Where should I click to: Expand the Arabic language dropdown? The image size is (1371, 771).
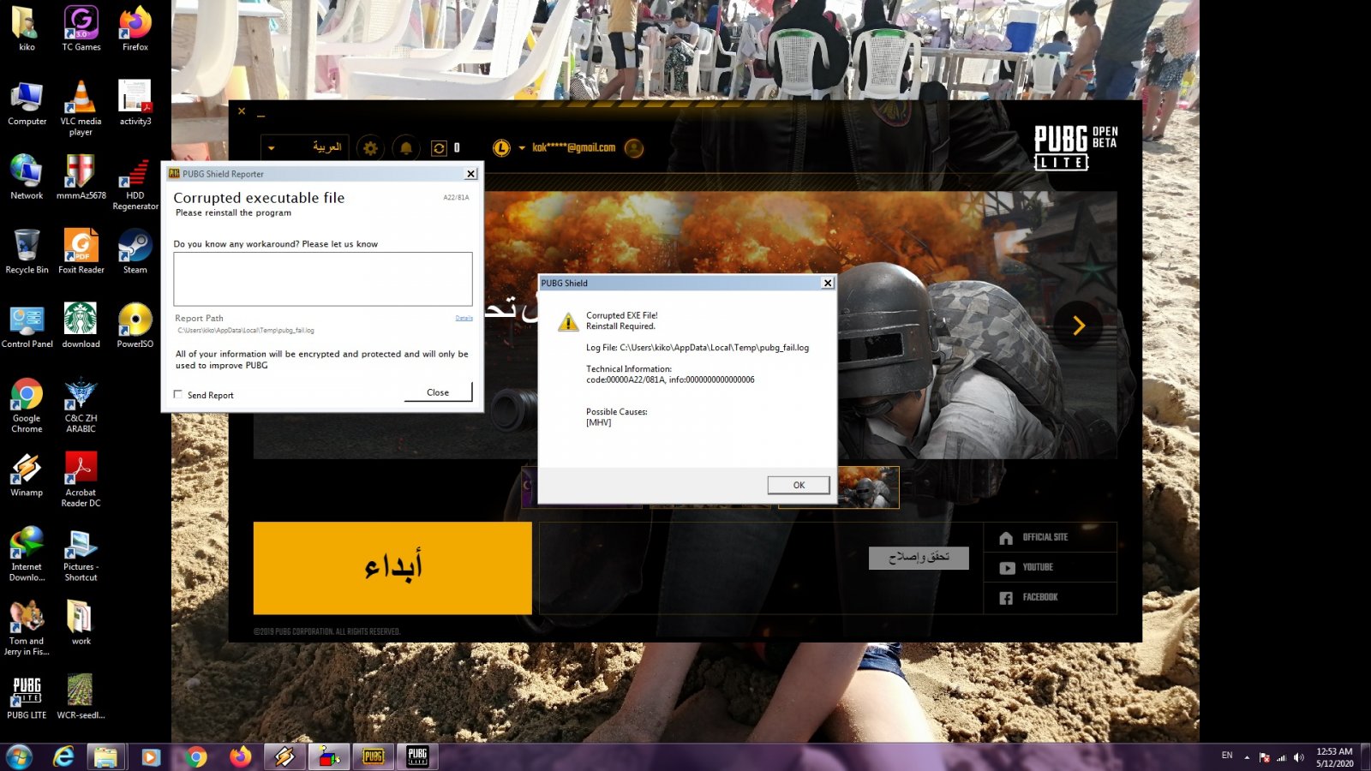272,148
